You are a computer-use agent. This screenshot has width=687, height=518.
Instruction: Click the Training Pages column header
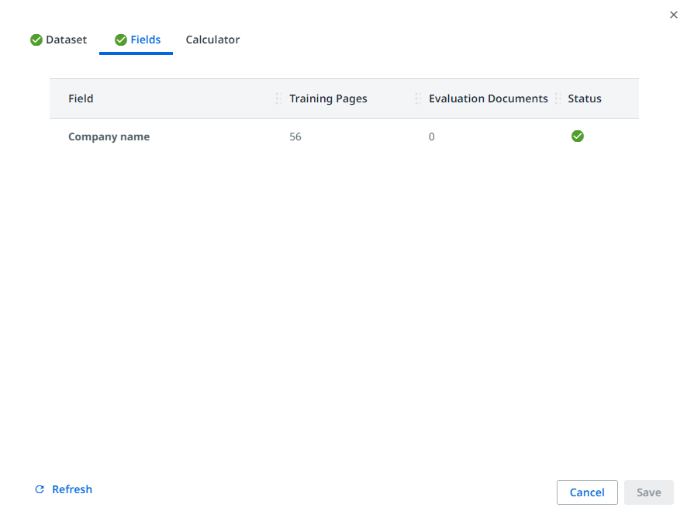pos(328,98)
